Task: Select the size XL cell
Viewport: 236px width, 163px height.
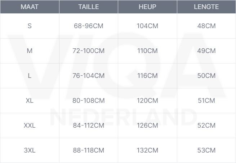Action: (x=30, y=101)
